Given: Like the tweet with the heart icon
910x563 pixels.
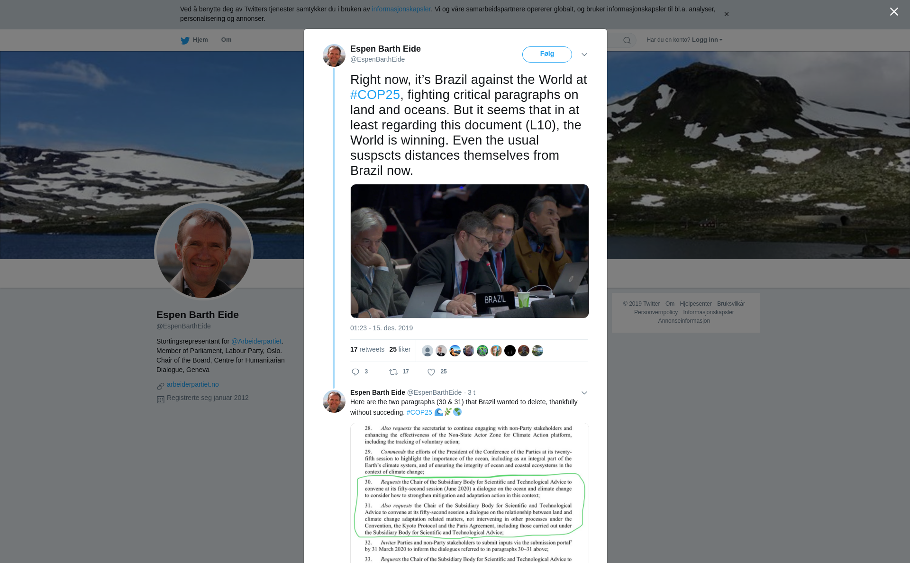Looking at the screenshot, I should [x=431, y=372].
